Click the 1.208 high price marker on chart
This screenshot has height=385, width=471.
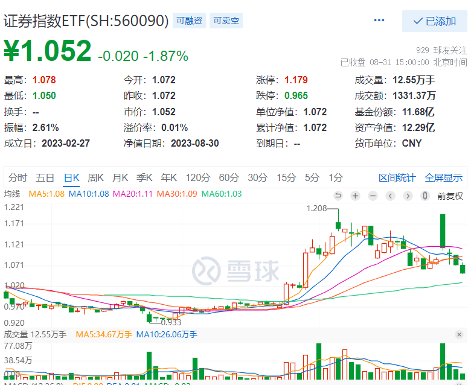click(x=316, y=208)
